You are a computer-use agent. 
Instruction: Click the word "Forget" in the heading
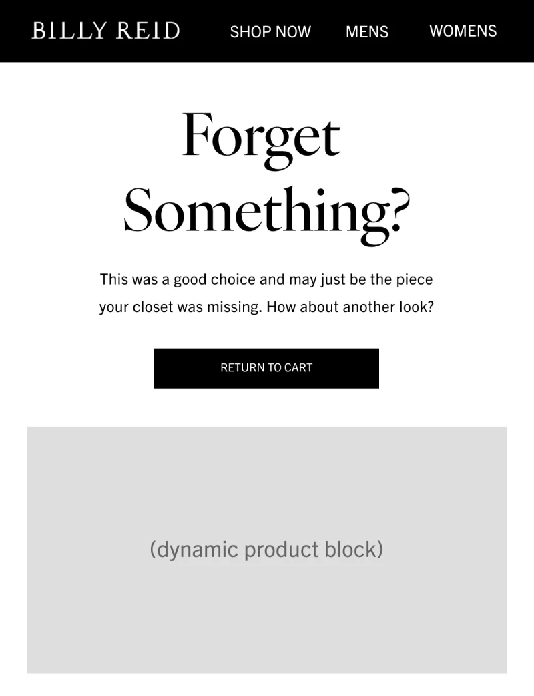coord(261,137)
